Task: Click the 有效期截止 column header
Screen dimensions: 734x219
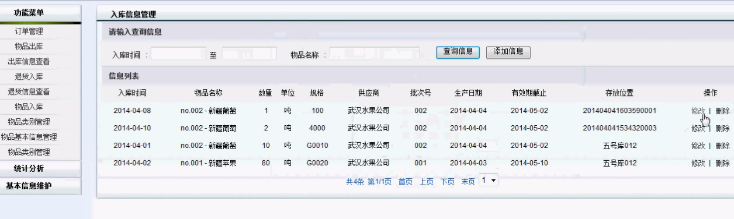Action: pos(529,93)
